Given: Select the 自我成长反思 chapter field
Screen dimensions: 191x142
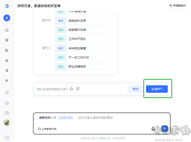Looking at the screenshot, I should (81, 21).
